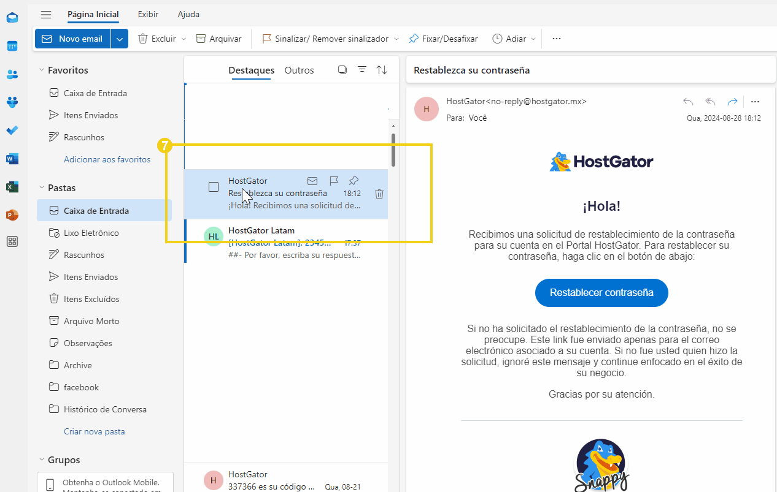The image size is (777, 492).
Task: Open the Calendar app icon
Action: click(x=12, y=46)
